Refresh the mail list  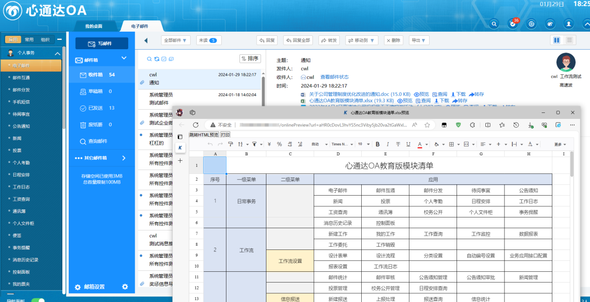tap(157, 59)
